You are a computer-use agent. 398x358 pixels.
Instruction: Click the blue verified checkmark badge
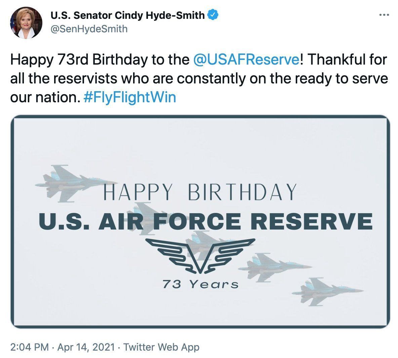[x=213, y=15]
